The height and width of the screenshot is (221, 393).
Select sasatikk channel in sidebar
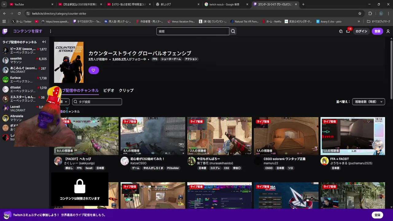[25, 60]
